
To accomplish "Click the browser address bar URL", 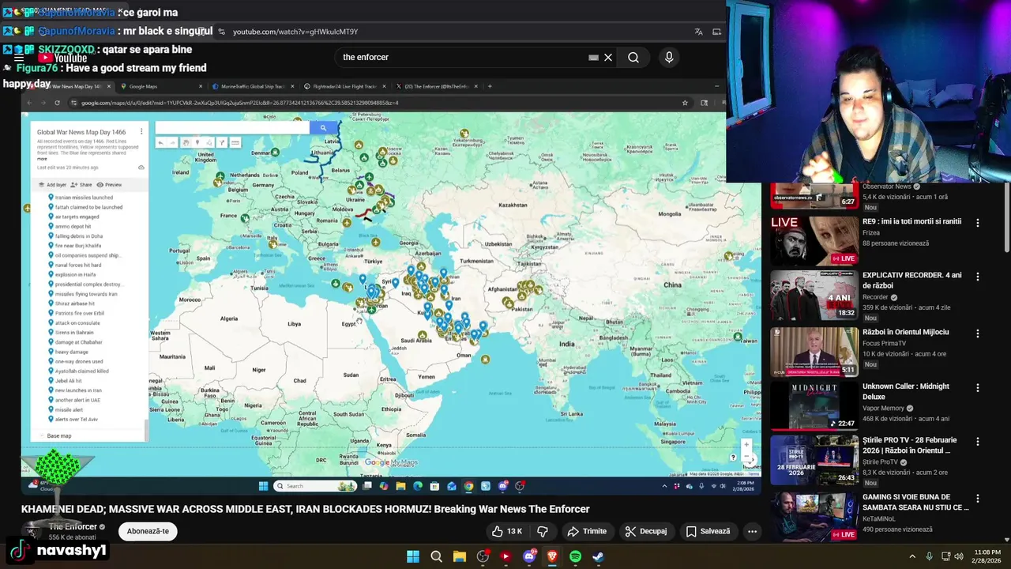I will coord(295,32).
